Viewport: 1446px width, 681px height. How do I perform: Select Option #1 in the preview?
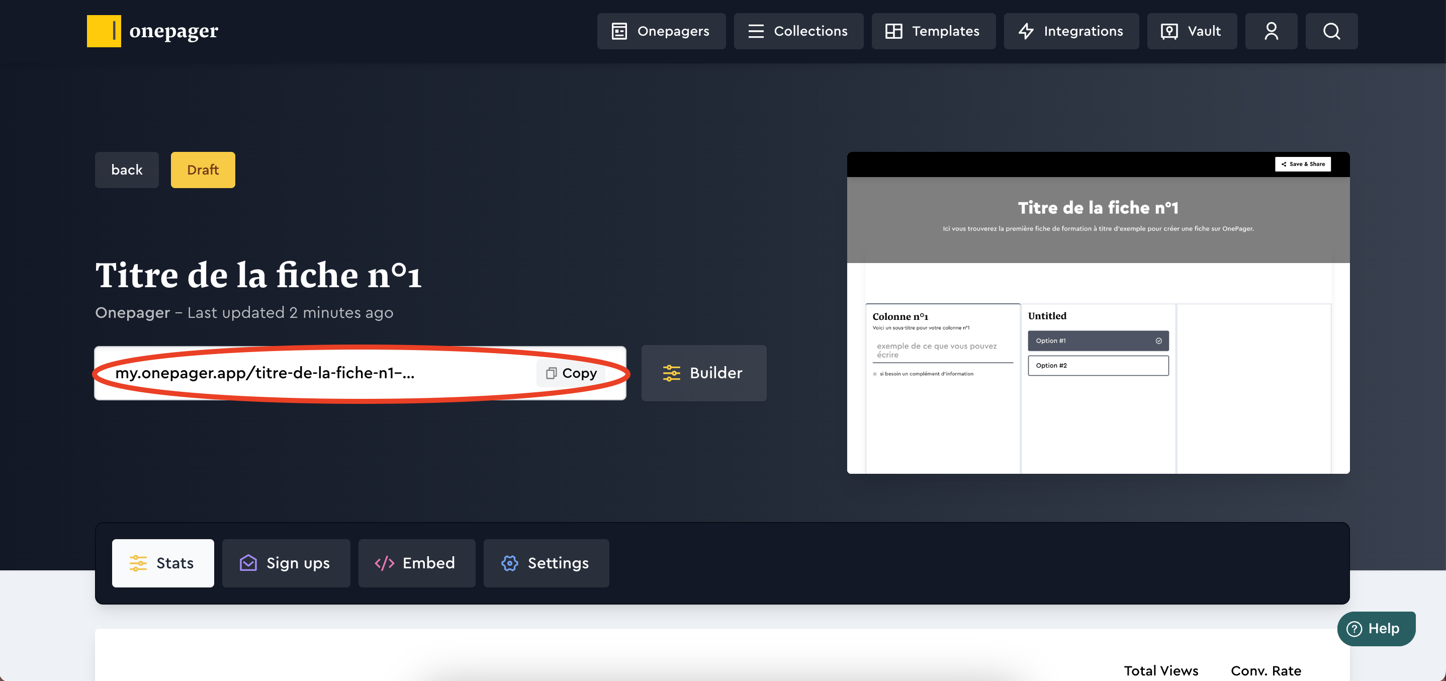[x=1098, y=341]
